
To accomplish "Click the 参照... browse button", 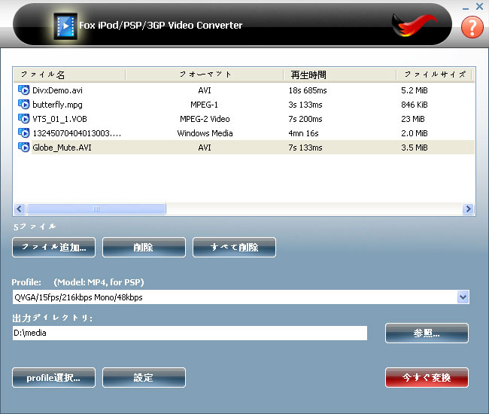I will 427,333.
